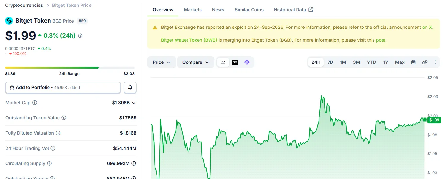Switch to TradingView chart icon
Image resolution: width=443 pixels, height=179 pixels.
click(x=235, y=62)
